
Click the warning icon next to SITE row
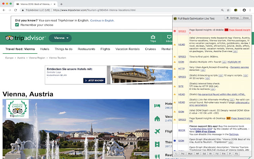click(x=175, y=86)
